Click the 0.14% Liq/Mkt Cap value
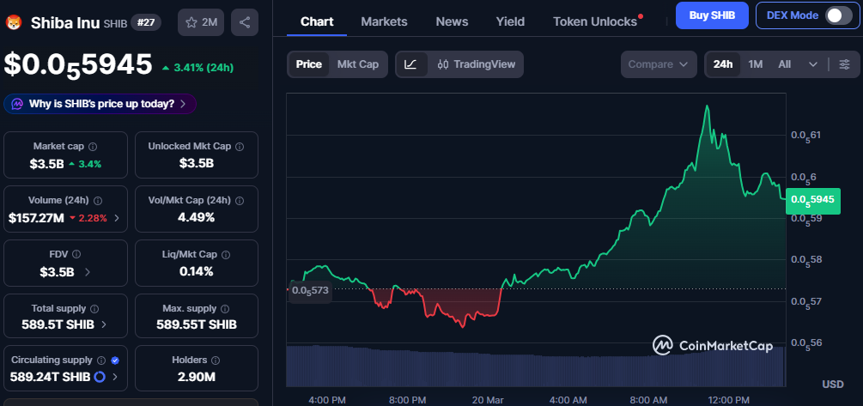Image resolution: width=863 pixels, height=406 pixels. tap(197, 271)
